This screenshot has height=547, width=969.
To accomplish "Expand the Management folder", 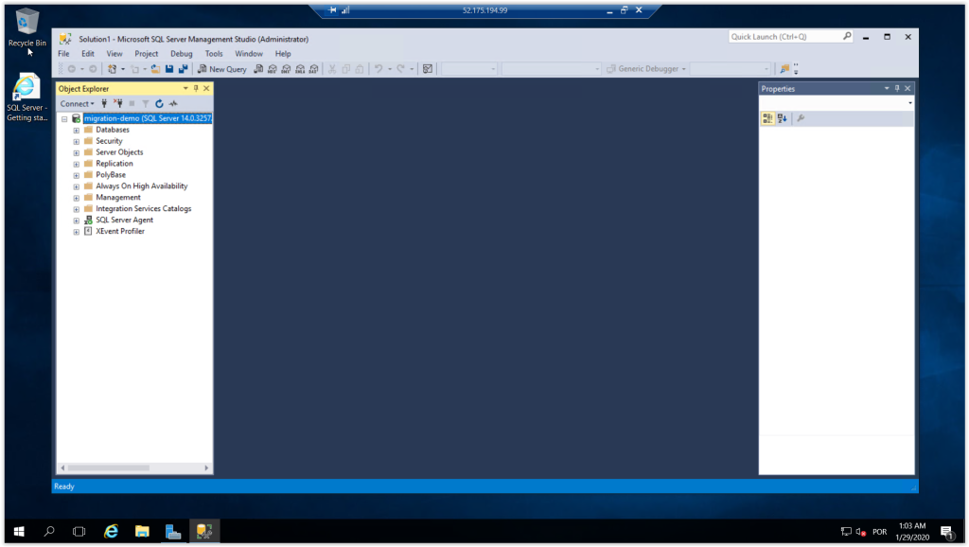I will (x=76, y=199).
